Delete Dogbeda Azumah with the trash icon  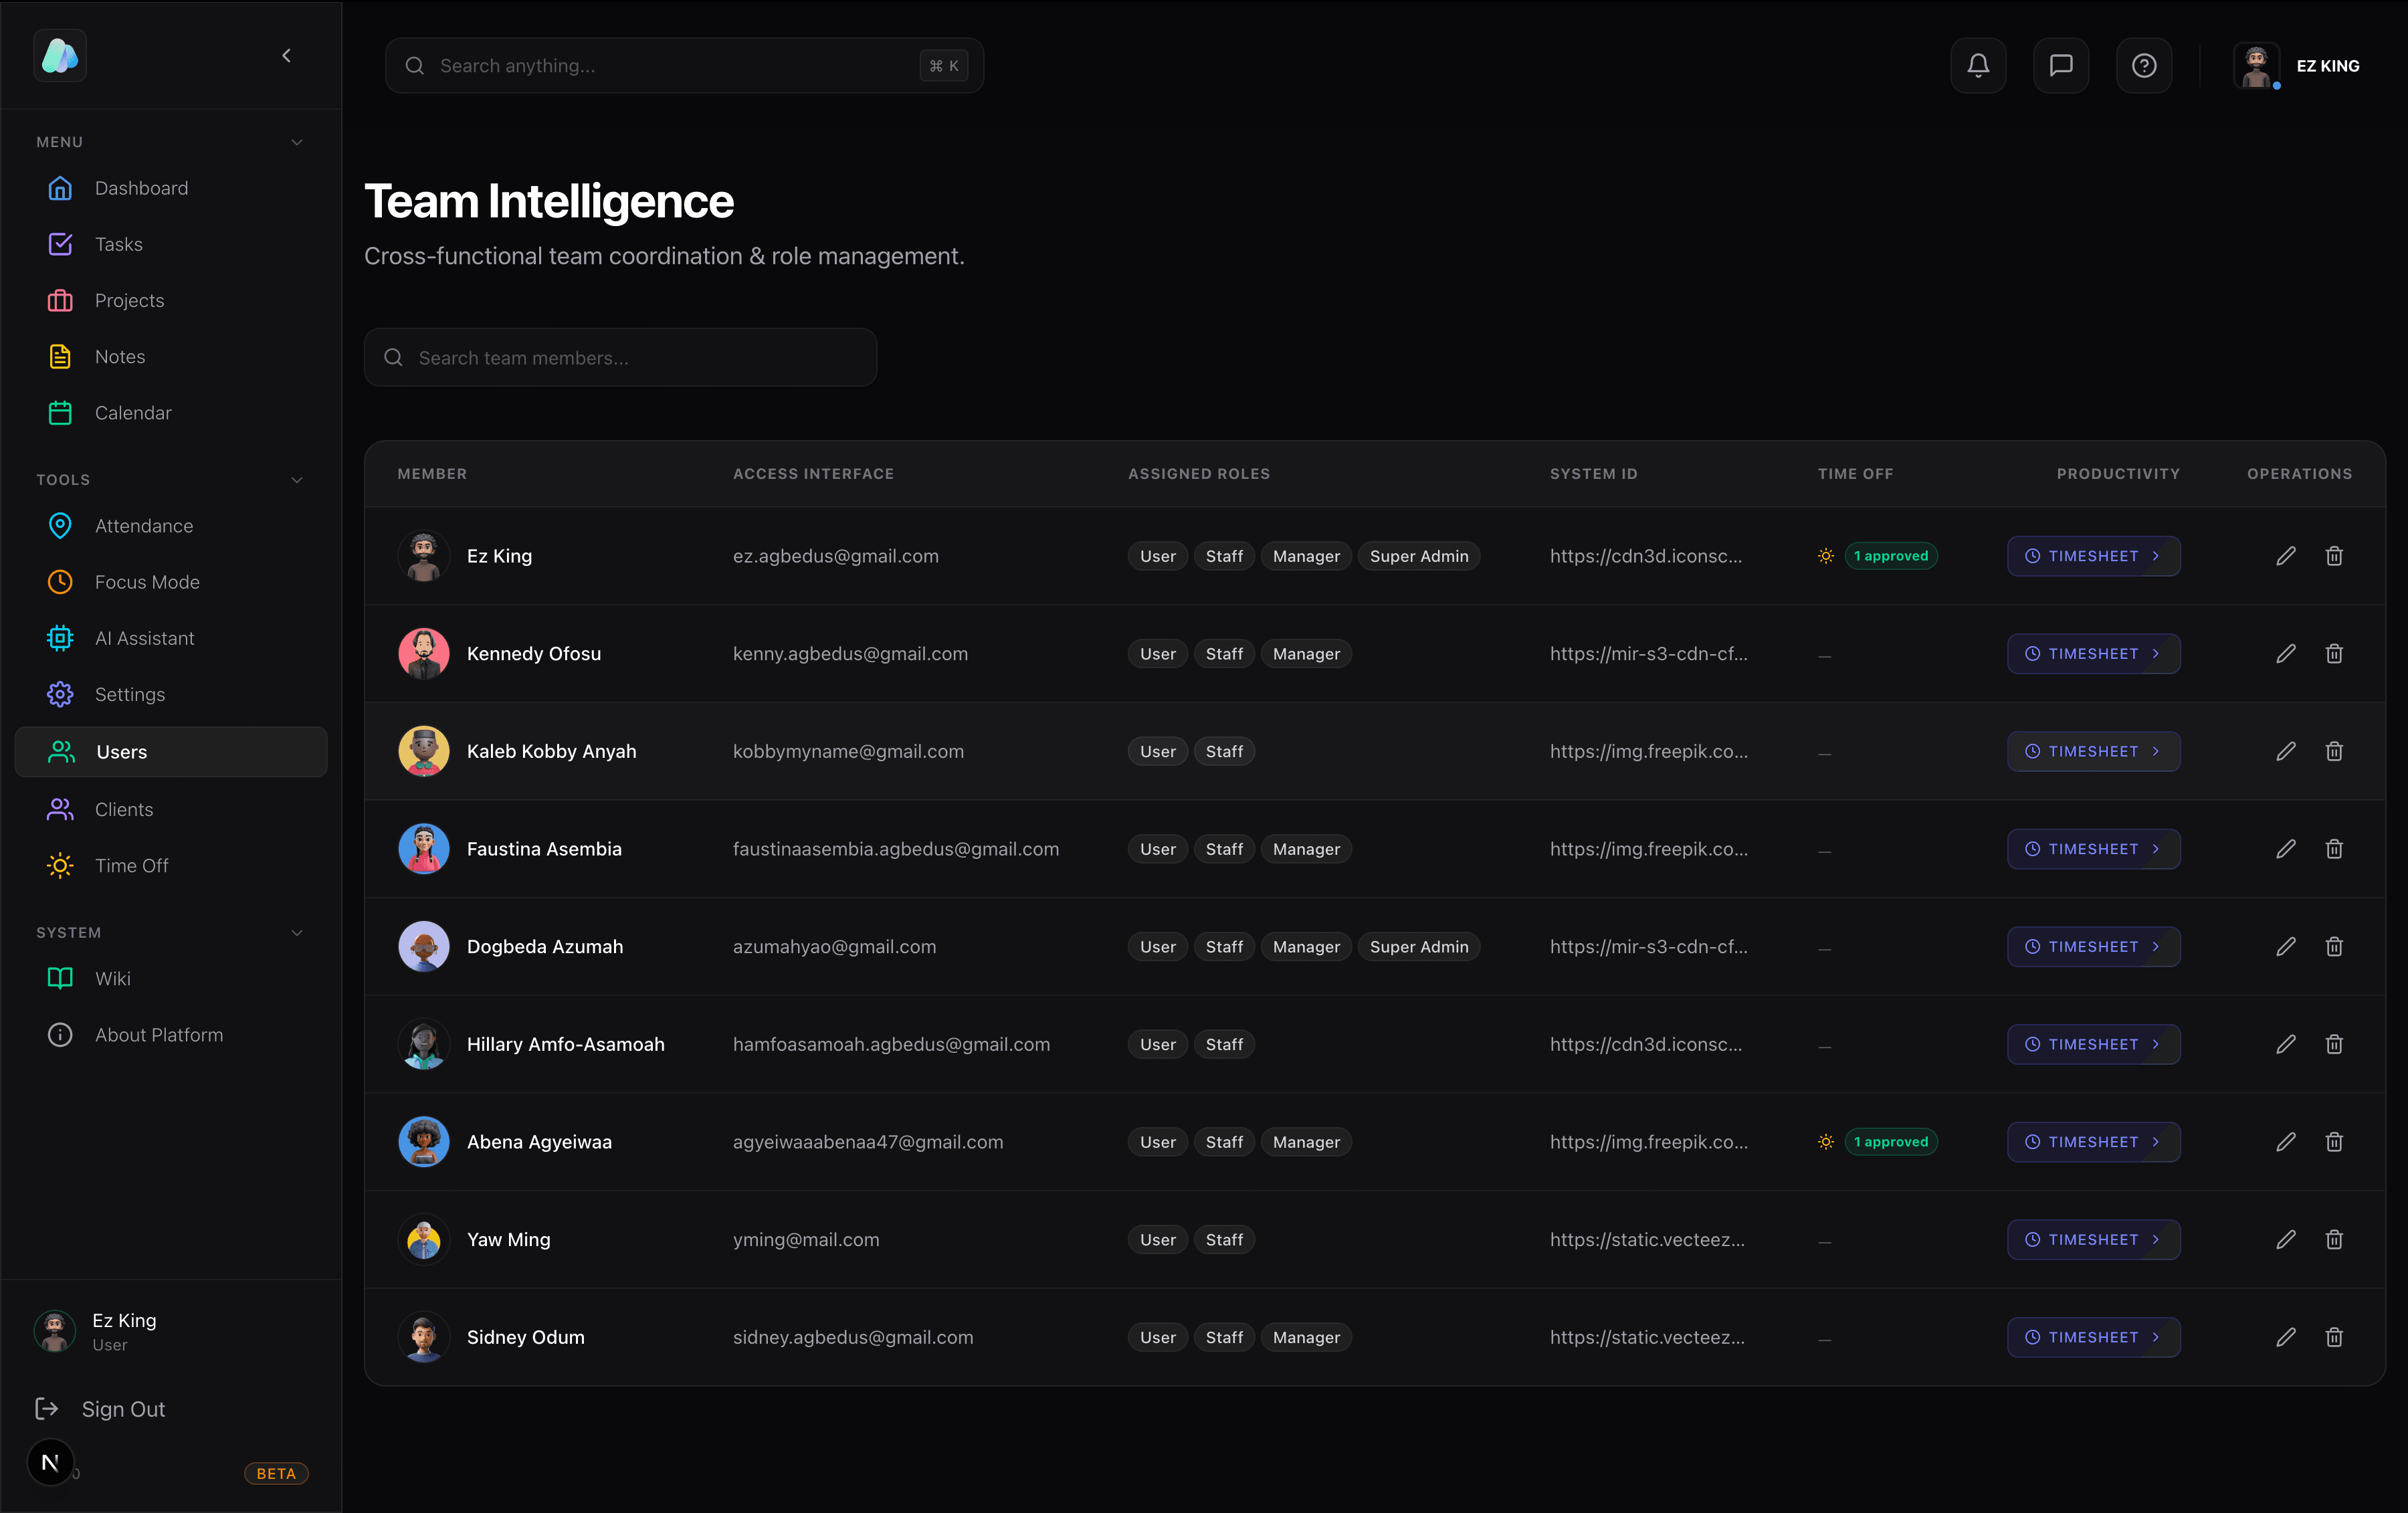(2334, 947)
